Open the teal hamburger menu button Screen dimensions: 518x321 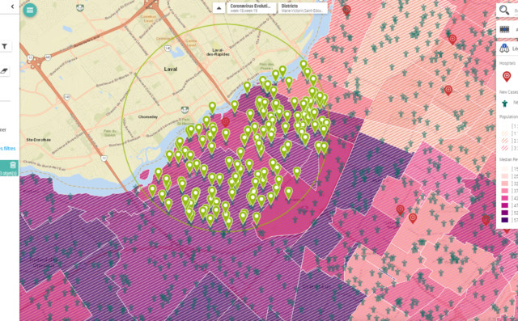(30, 10)
